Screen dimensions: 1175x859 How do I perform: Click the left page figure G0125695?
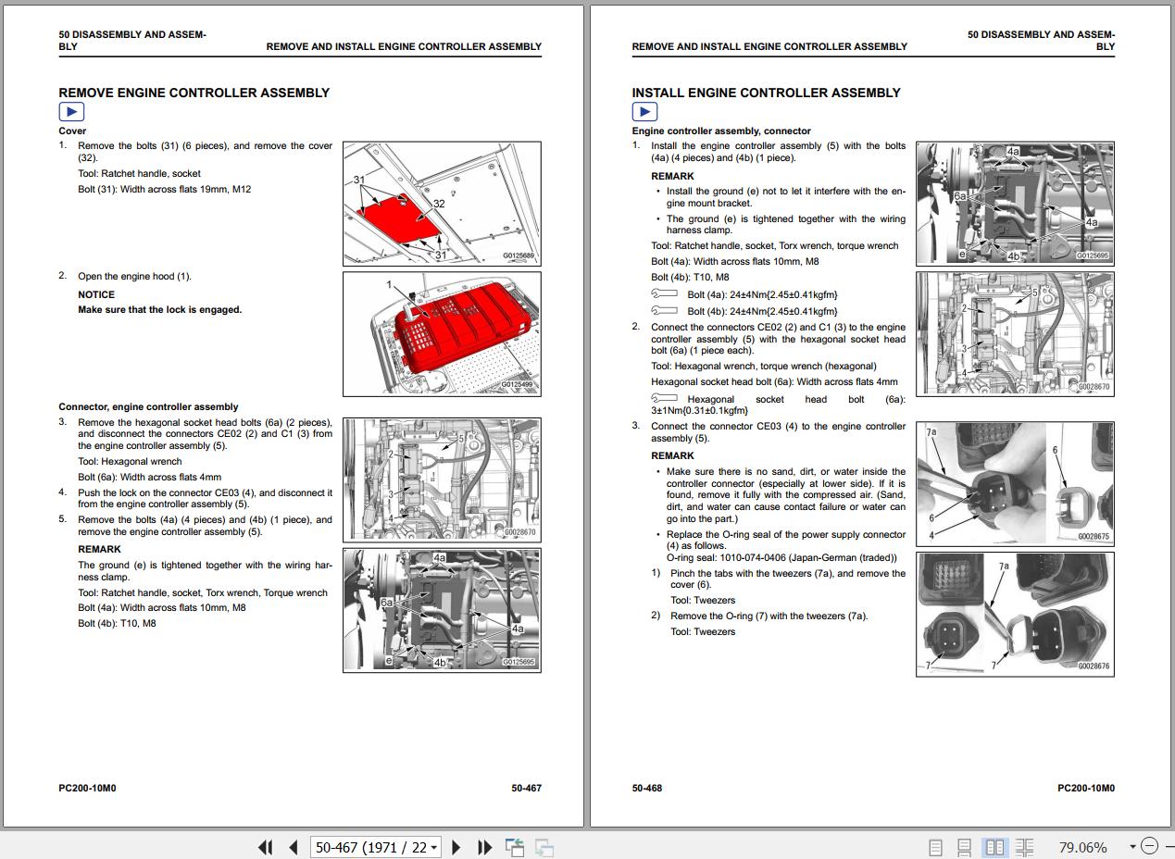(442, 610)
